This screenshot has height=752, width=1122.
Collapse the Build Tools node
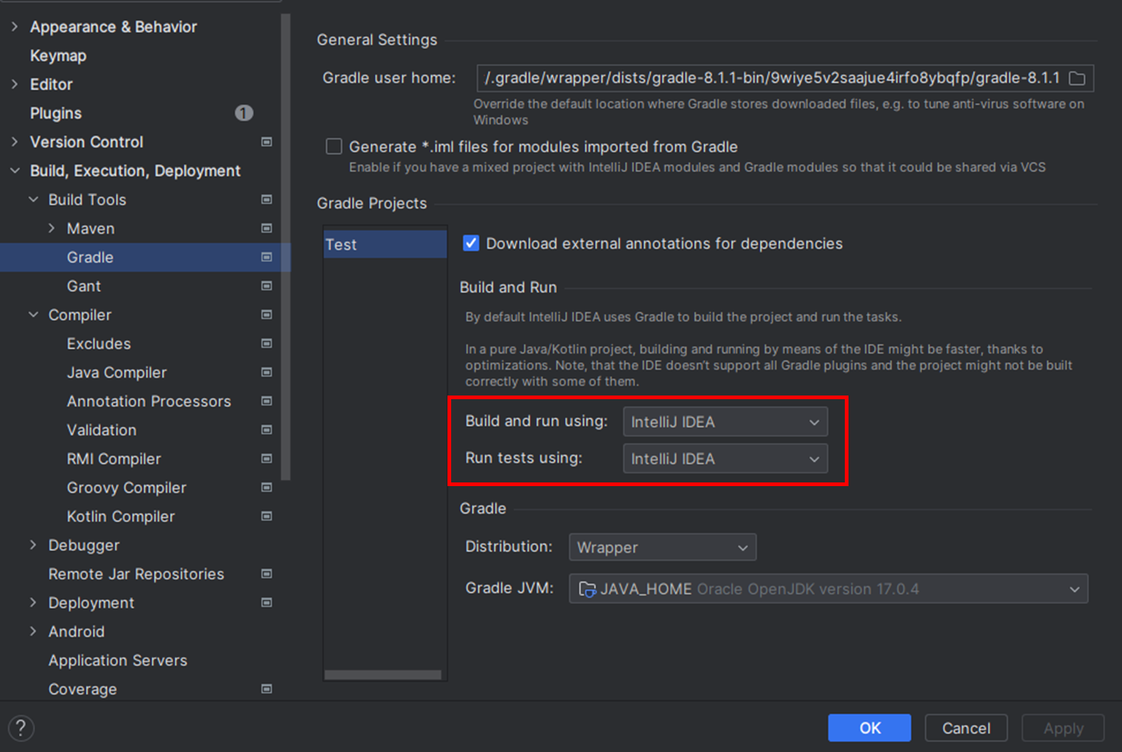(33, 200)
